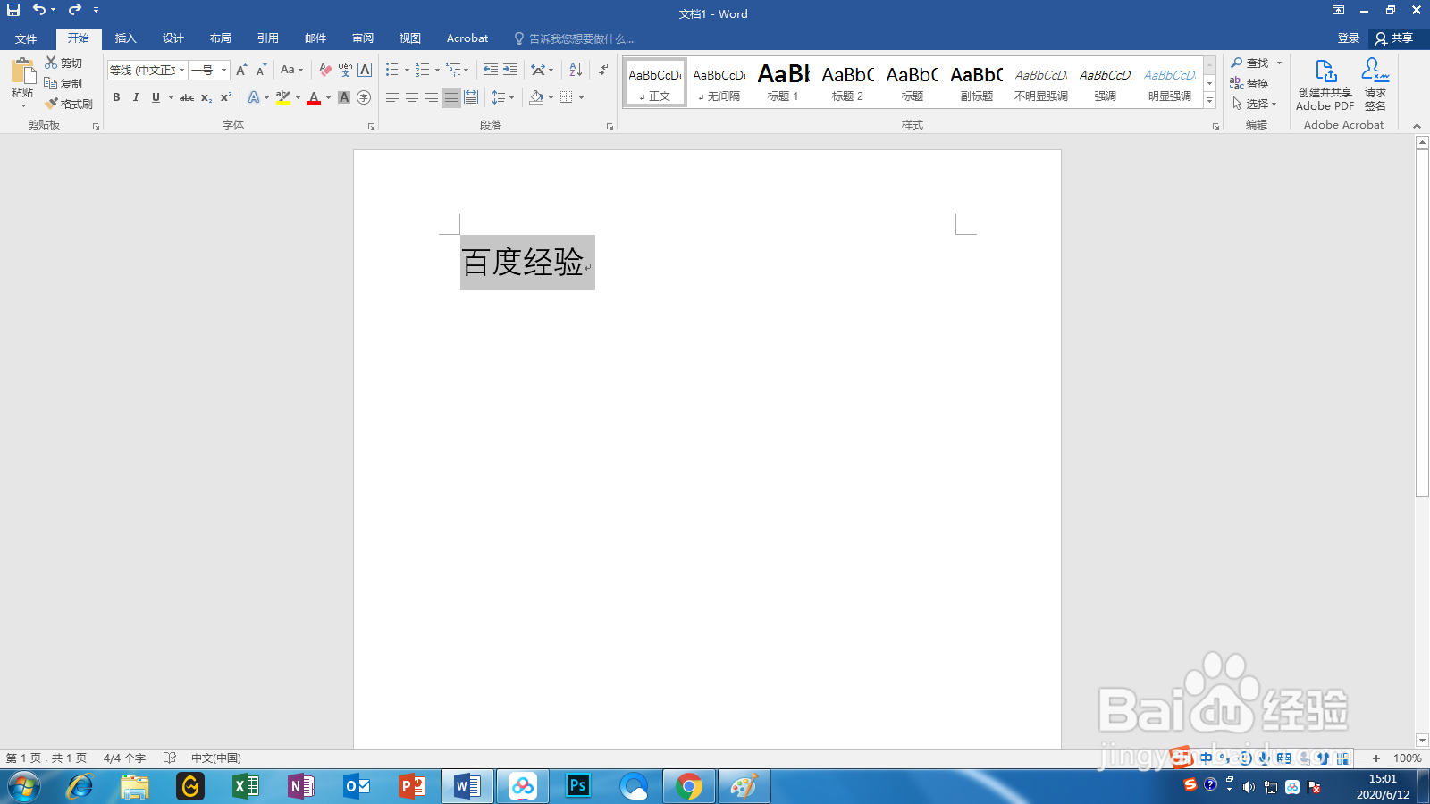Viewport: 1430px width, 804px height.
Task: Expand the font color dropdown arrow
Action: tap(327, 97)
